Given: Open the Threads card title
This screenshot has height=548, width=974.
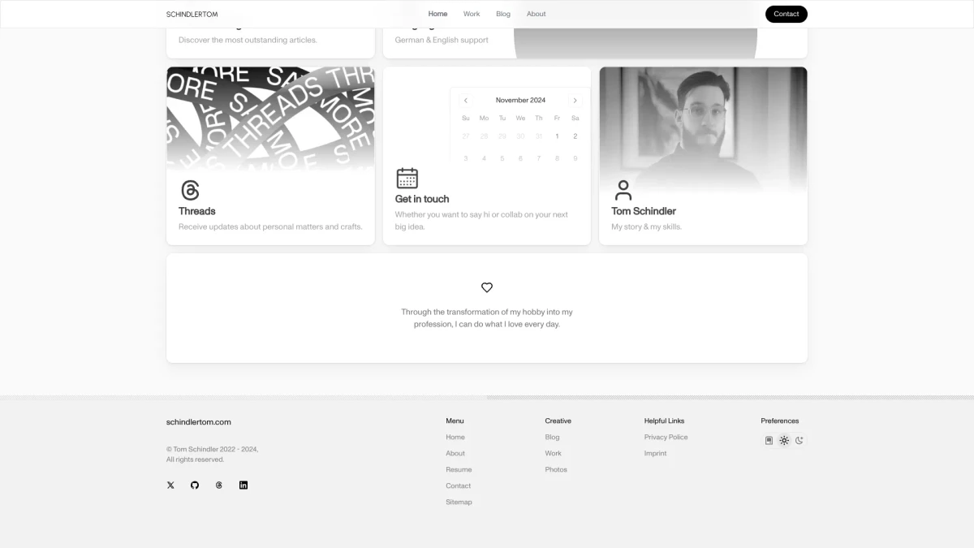Looking at the screenshot, I should pyautogui.click(x=197, y=211).
